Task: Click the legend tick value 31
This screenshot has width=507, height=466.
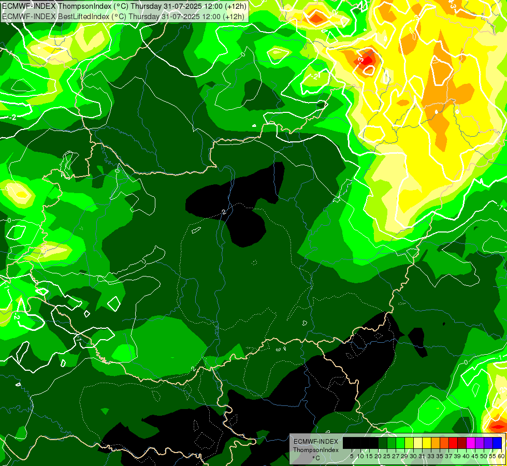Action: pyautogui.click(x=422, y=456)
